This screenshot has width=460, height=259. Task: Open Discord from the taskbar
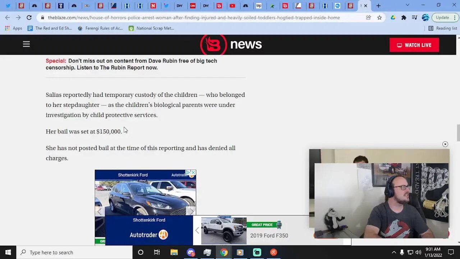pyautogui.click(x=190, y=252)
